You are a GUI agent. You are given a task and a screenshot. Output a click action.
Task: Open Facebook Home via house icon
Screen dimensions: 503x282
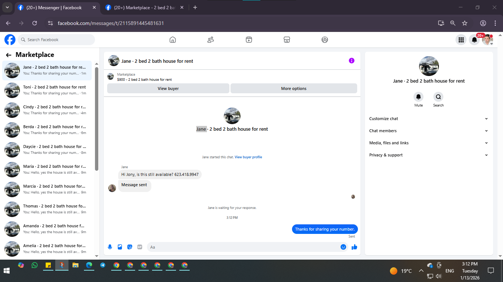coord(173,40)
